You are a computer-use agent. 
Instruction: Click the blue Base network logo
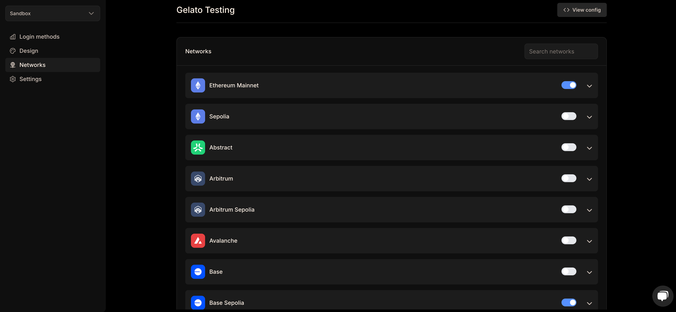(x=198, y=272)
